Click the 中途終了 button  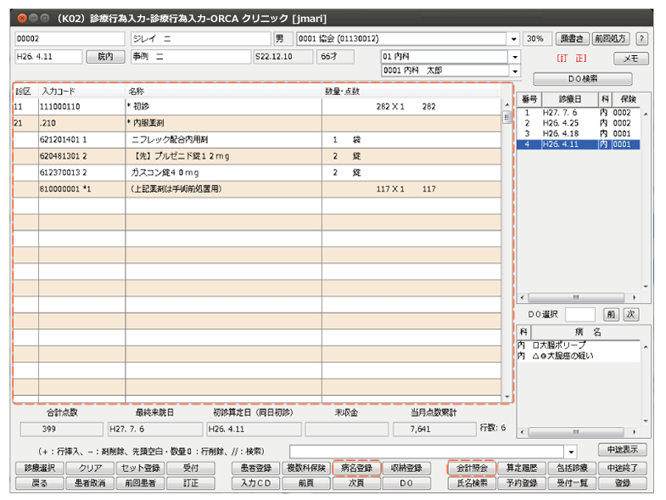622,468
